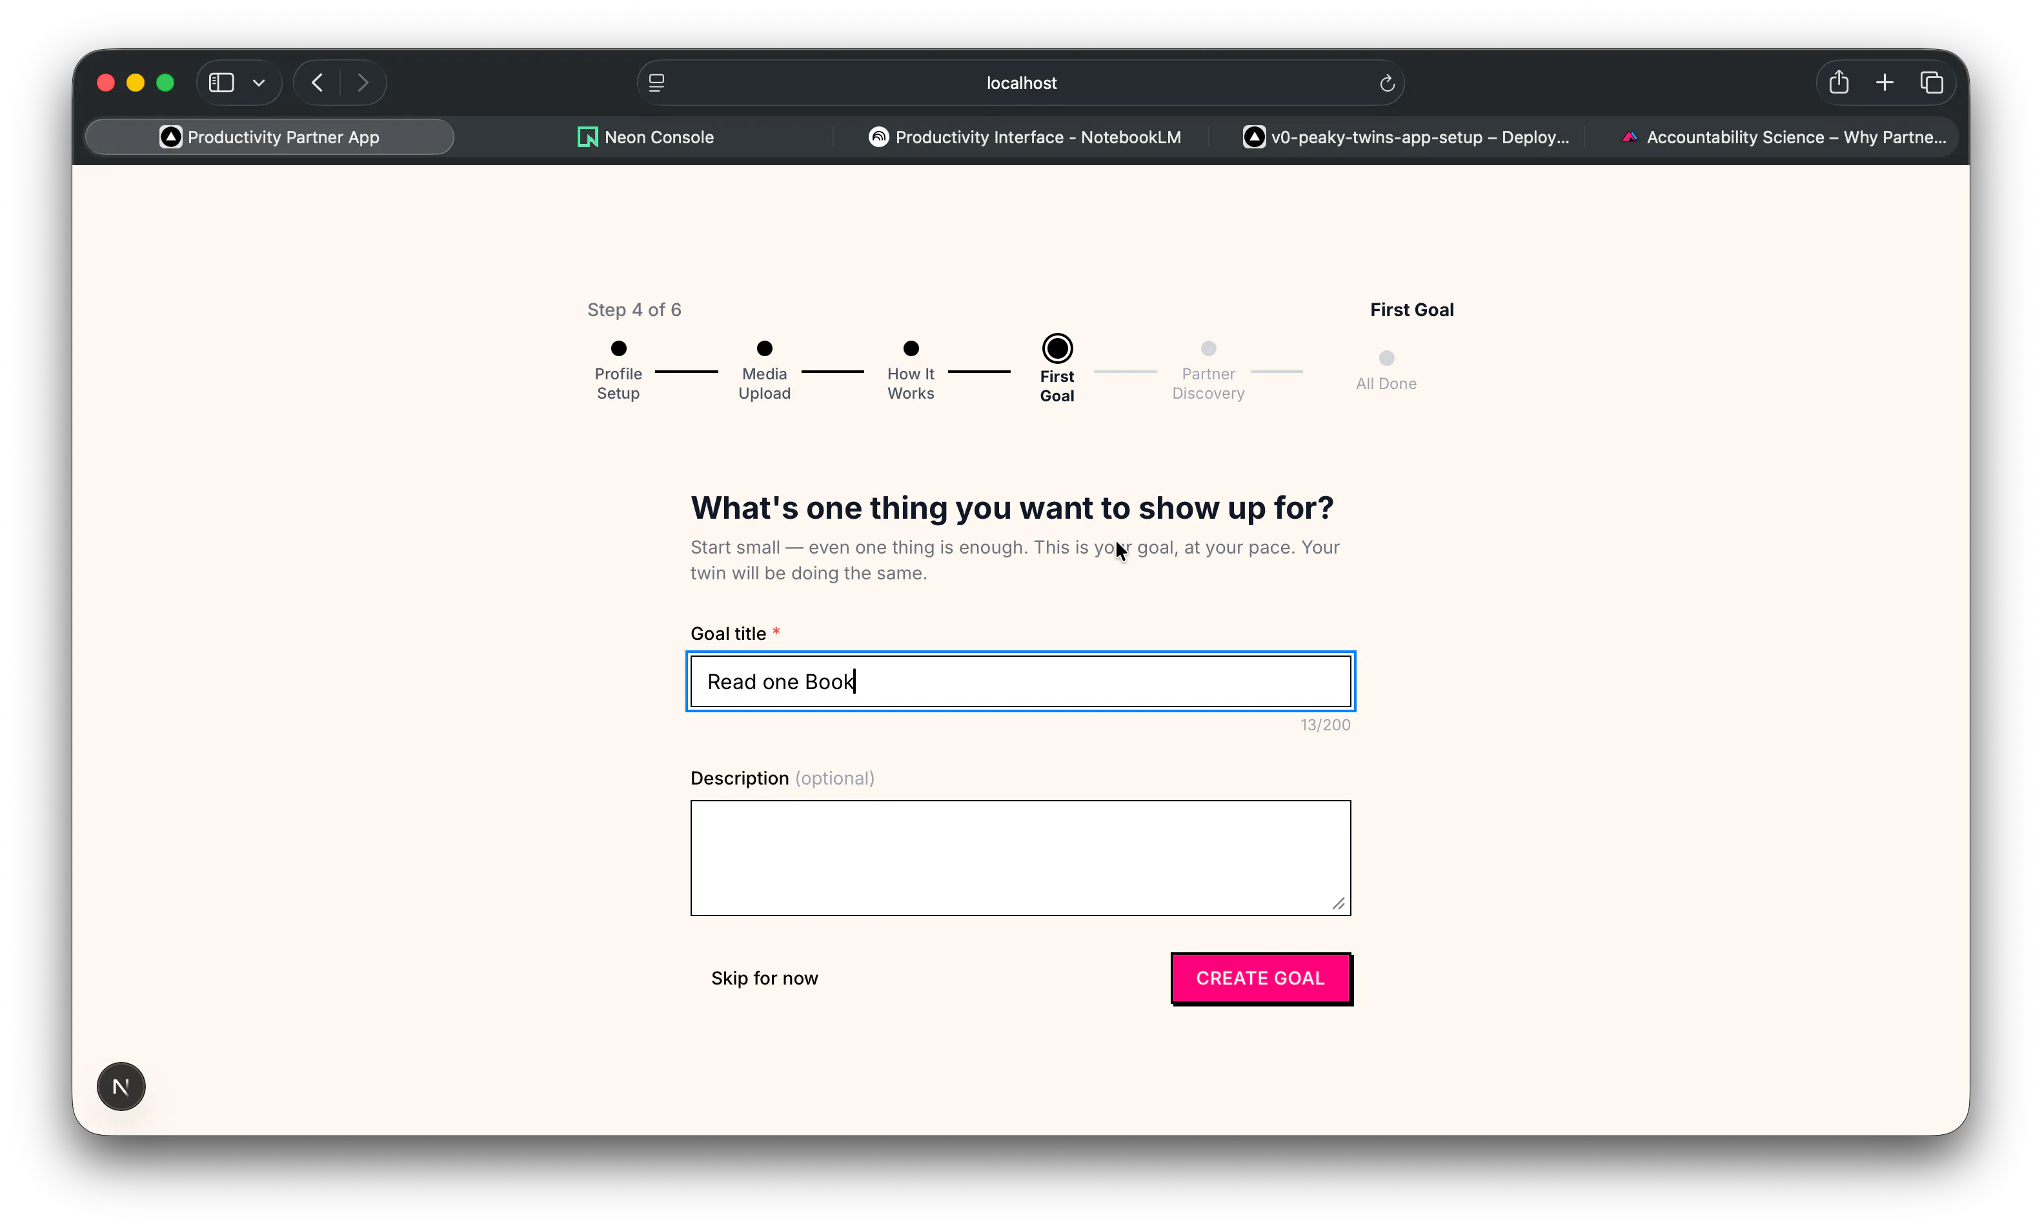The image size is (2042, 1231).
Task: Click into the Description textarea
Action: (x=1020, y=857)
